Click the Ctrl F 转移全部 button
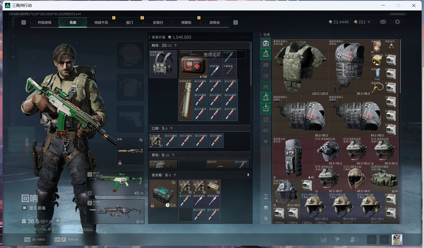Viewport: 424px width, 248px height. tap(67, 239)
